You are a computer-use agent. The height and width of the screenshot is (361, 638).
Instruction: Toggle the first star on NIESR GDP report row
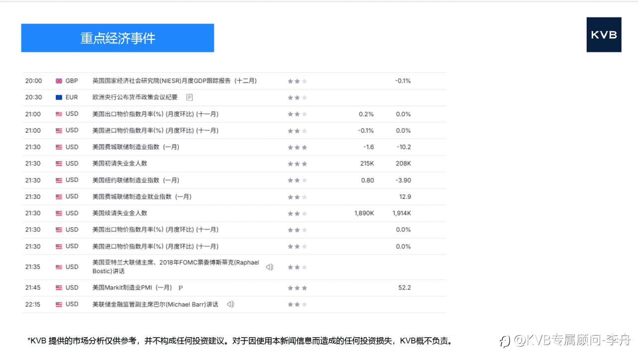pos(291,81)
